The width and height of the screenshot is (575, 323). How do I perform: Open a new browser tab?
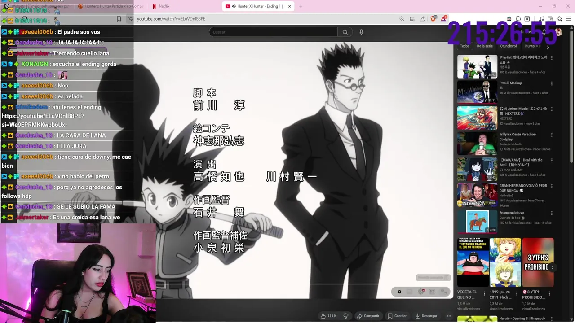coord(301,6)
